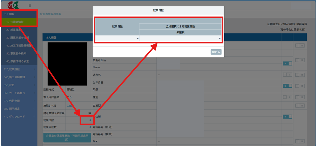Screen dimensions: 316x146
Task: Expand the 320_就業履歴 sidebar group
Action: 19,69
